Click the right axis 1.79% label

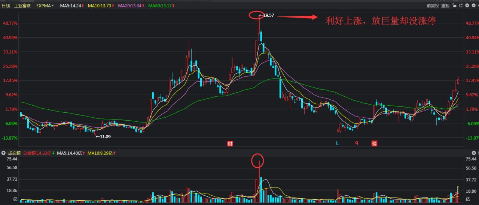coord(472,109)
